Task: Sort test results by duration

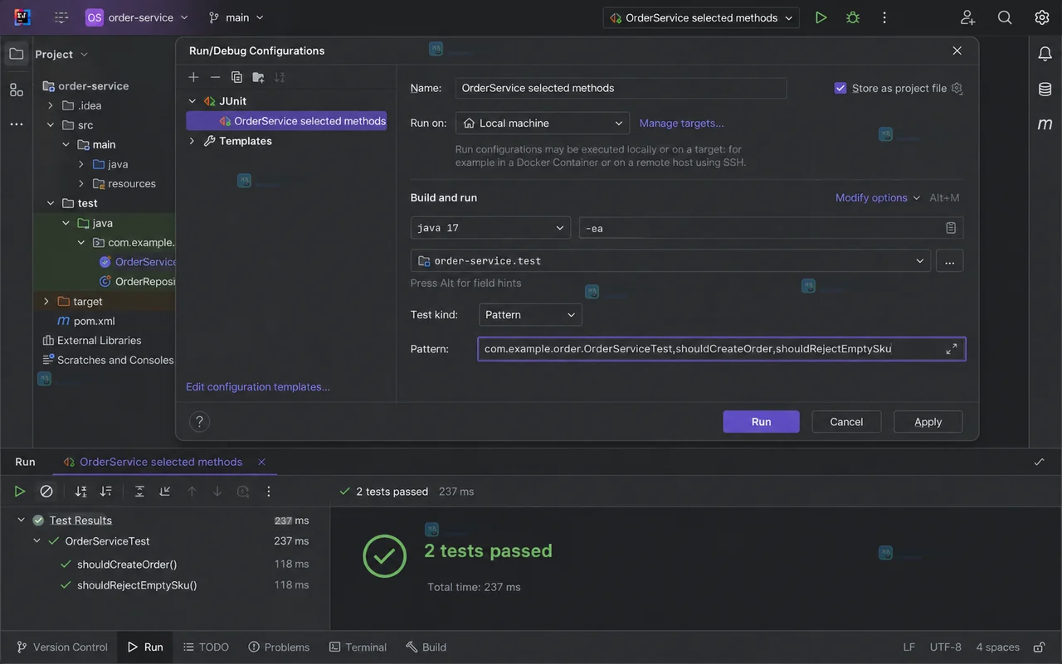Action: pyautogui.click(x=105, y=492)
